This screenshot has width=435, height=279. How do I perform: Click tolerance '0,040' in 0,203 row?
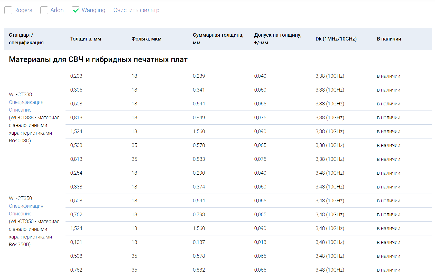click(x=260, y=76)
